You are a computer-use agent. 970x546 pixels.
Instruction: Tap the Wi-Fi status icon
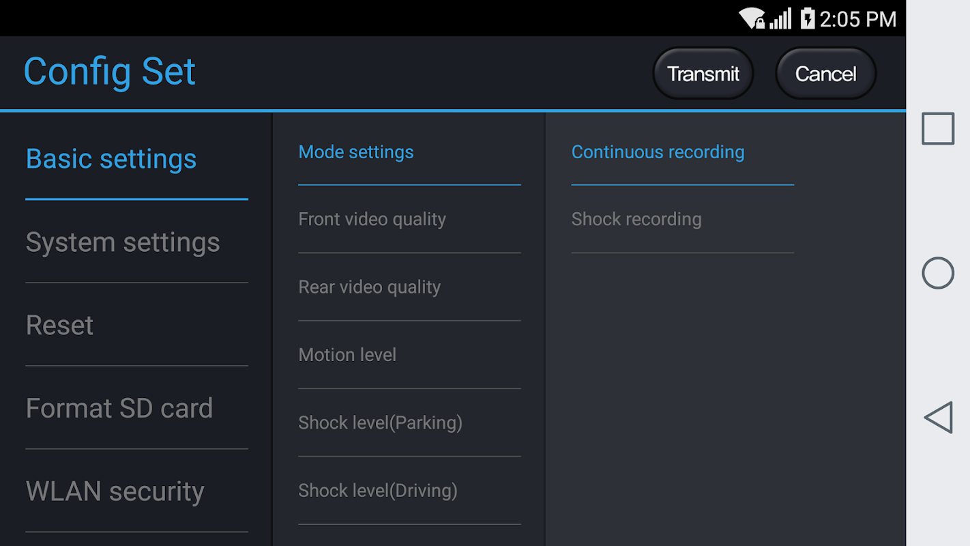pos(752,18)
